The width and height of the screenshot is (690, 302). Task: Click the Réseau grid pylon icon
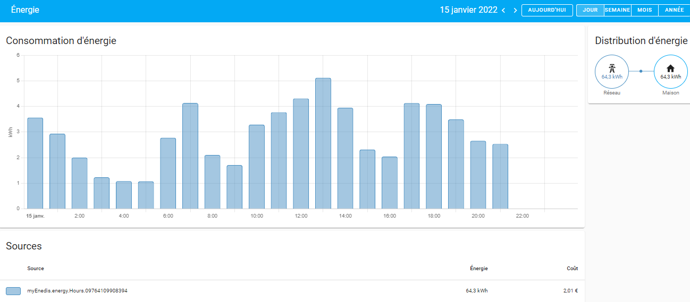[x=612, y=68]
